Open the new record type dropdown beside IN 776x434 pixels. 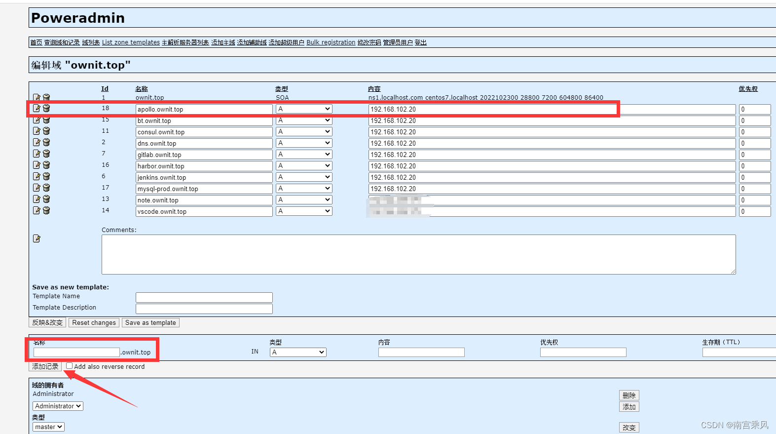pos(298,352)
